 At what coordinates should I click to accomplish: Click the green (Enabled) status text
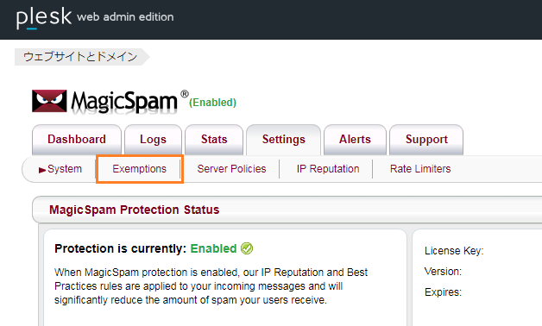point(212,103)
